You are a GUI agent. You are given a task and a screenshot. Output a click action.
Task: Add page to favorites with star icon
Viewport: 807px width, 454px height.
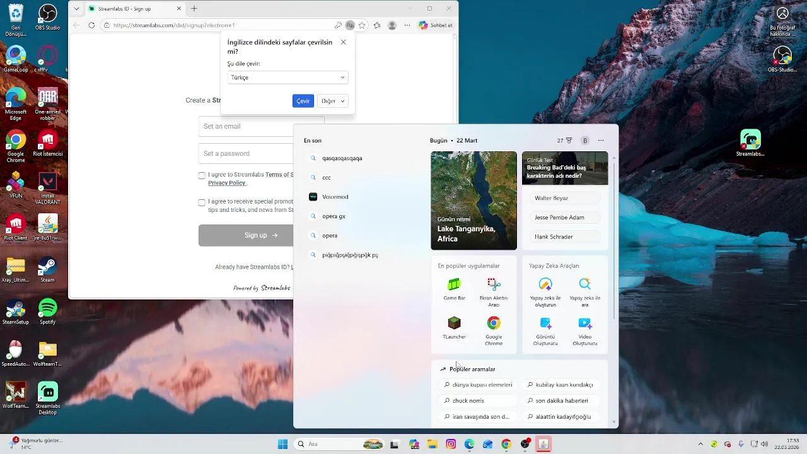coord(362,25)
